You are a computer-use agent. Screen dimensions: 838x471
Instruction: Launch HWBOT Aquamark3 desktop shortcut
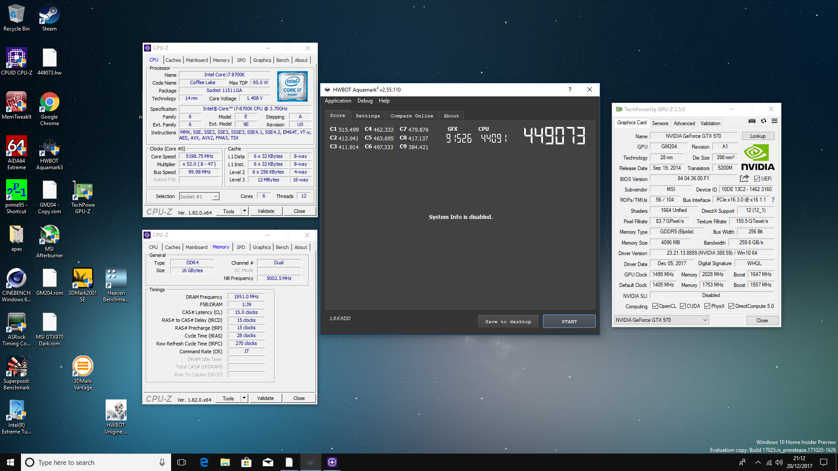(x=49, y=153)
